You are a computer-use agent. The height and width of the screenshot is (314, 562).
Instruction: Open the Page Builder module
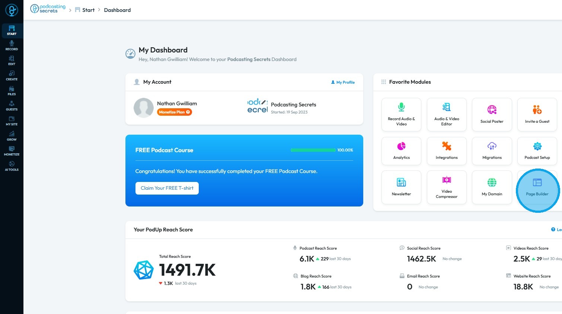pyautogui.click(x=537, y=187)
